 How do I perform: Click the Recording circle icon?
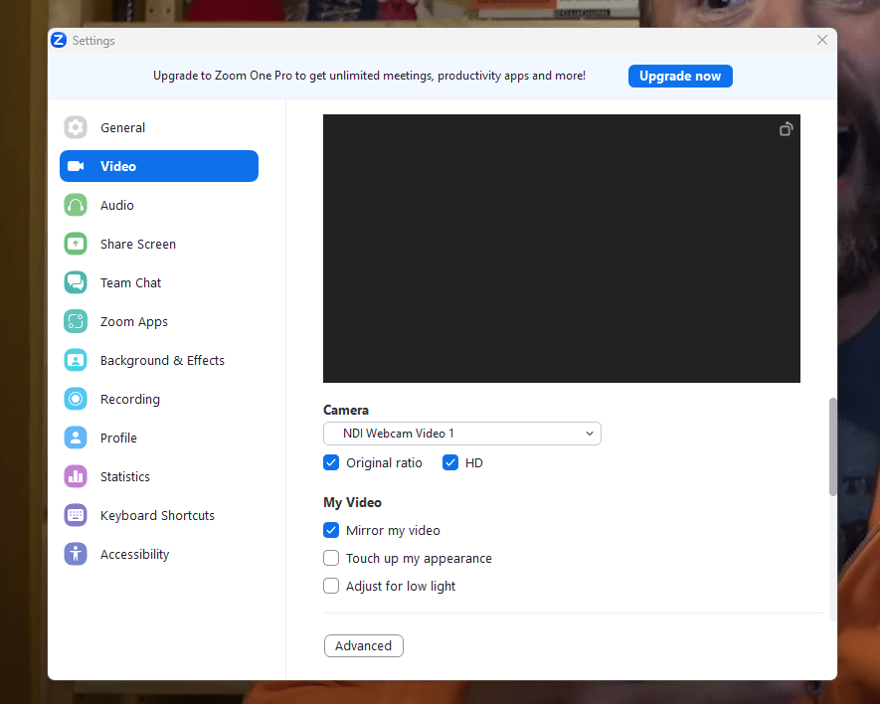pos(76,399)
